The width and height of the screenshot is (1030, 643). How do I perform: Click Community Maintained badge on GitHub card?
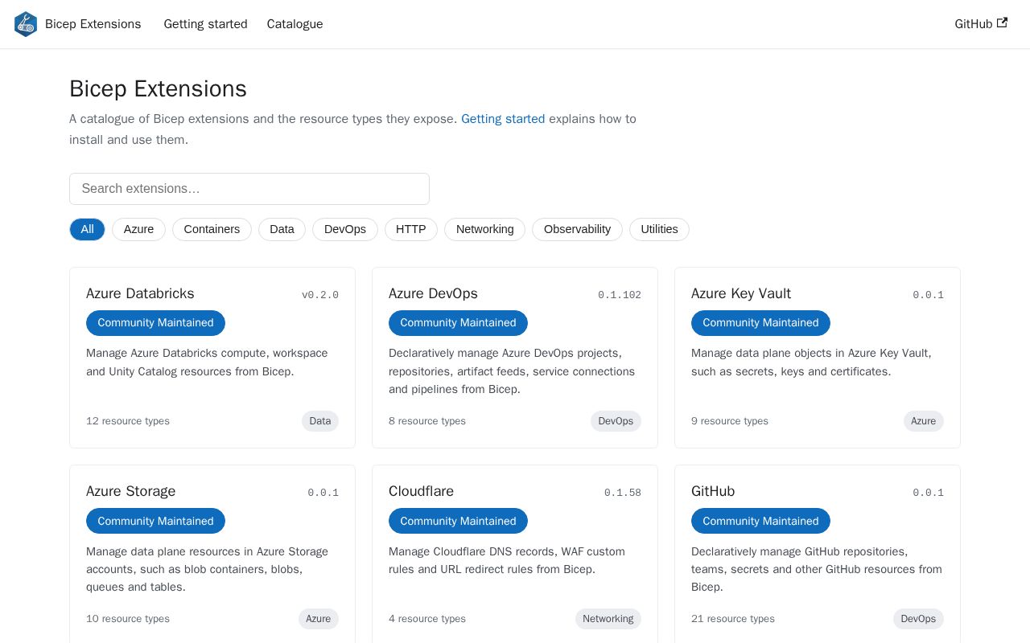pos(760,521)
